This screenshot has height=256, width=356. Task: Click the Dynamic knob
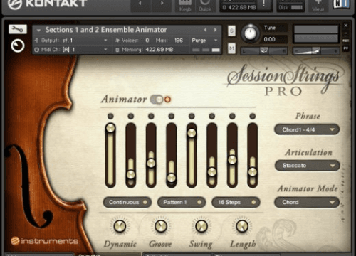120,226
